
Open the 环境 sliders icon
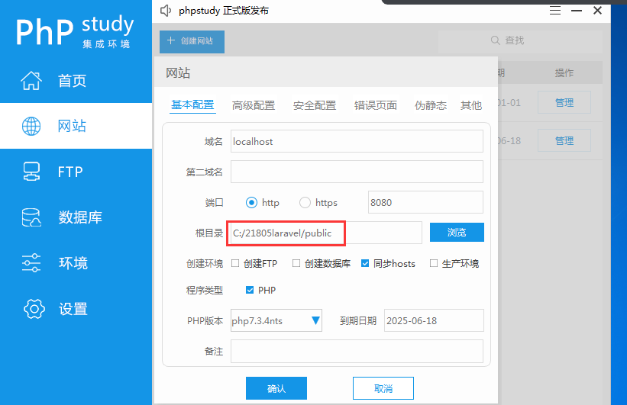[x=31, y=263]
